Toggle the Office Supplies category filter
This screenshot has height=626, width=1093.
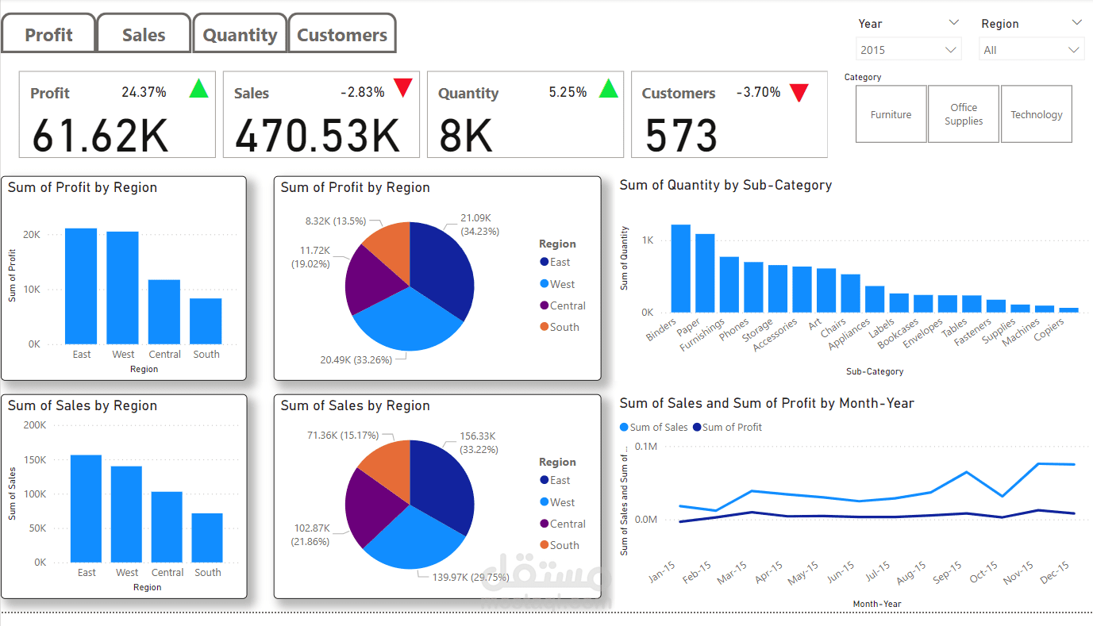point(963,113)
